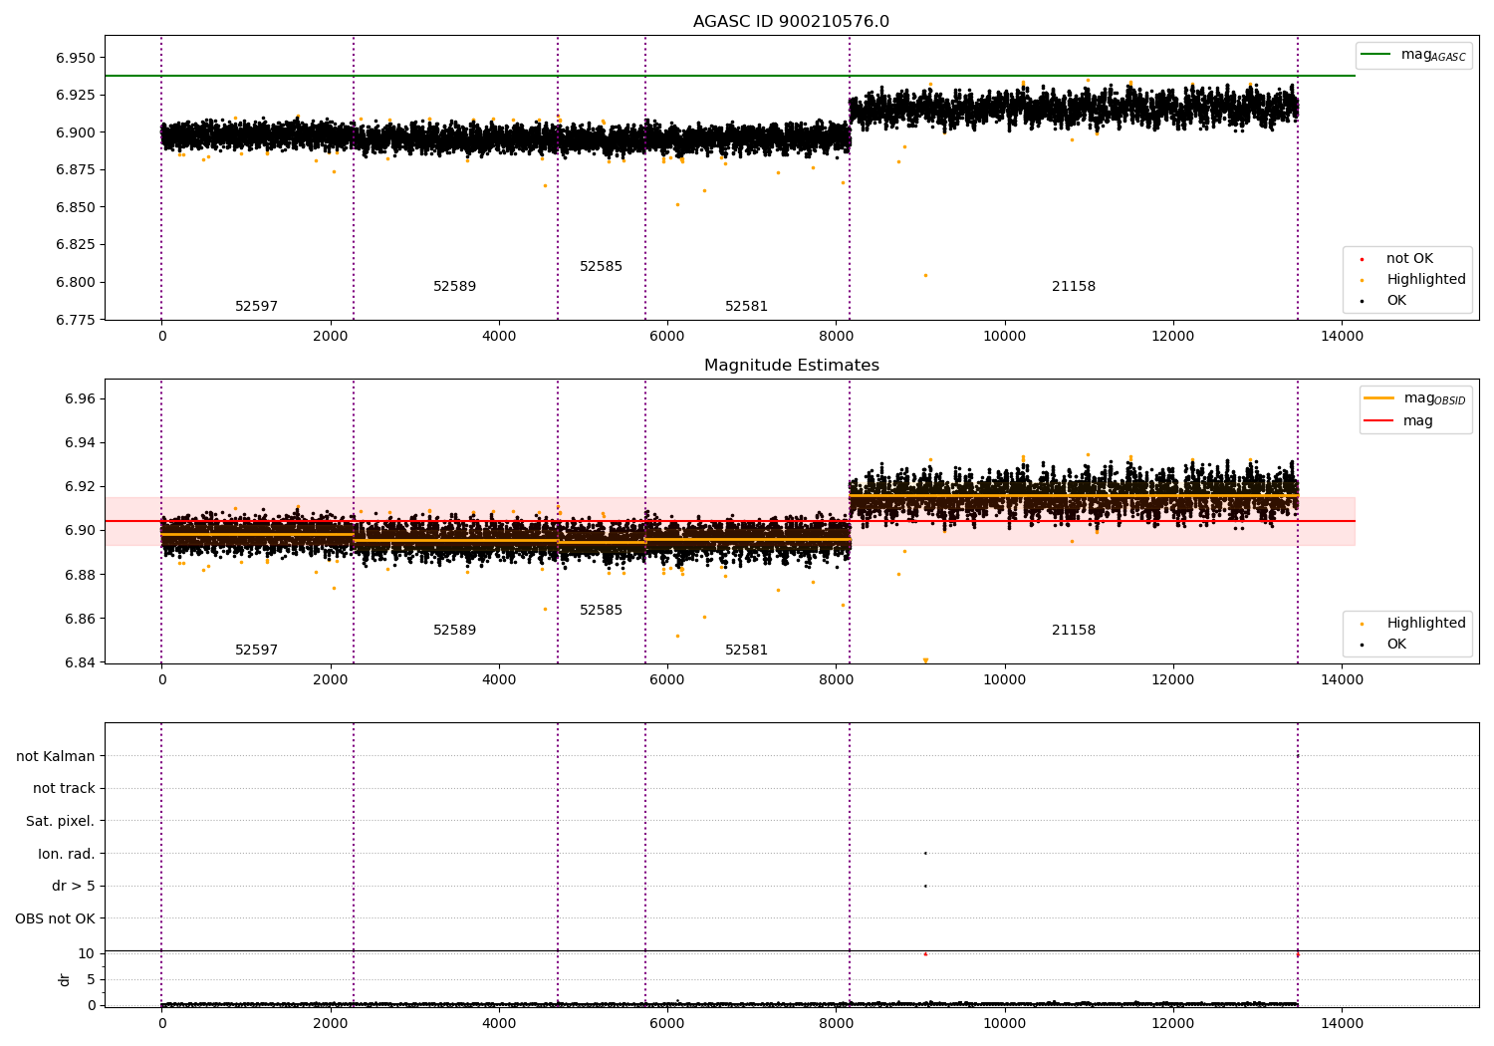Click the red triangle marker near dr 10 at x≈9000
1494x1046 pixels.
point(925,953)
